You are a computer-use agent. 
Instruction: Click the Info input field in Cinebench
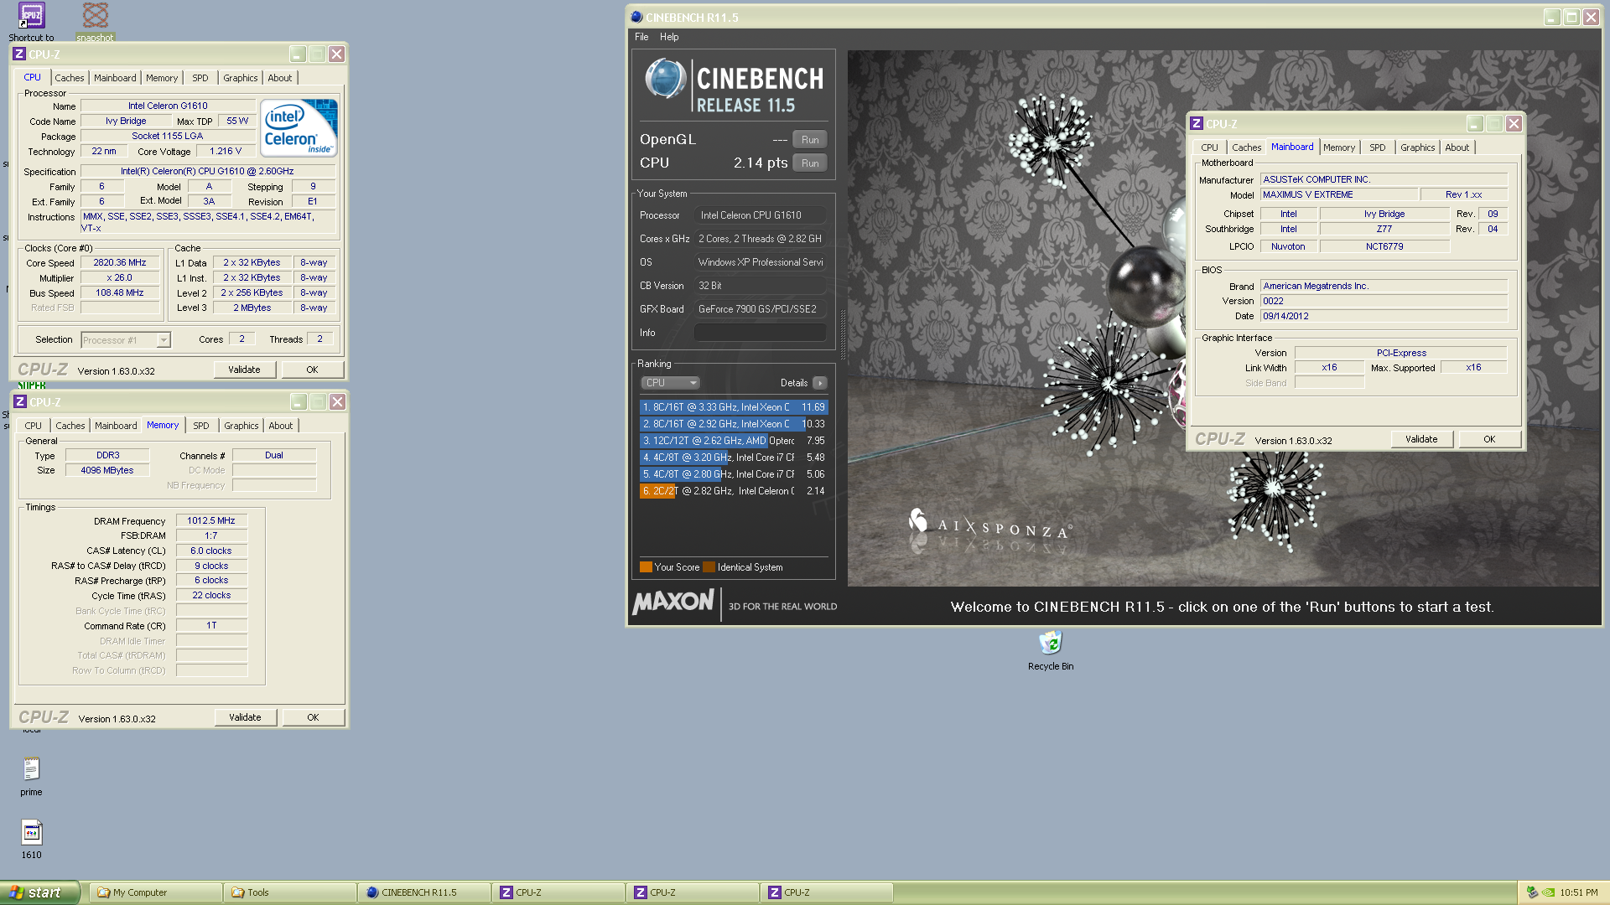[x=761, y=333]
